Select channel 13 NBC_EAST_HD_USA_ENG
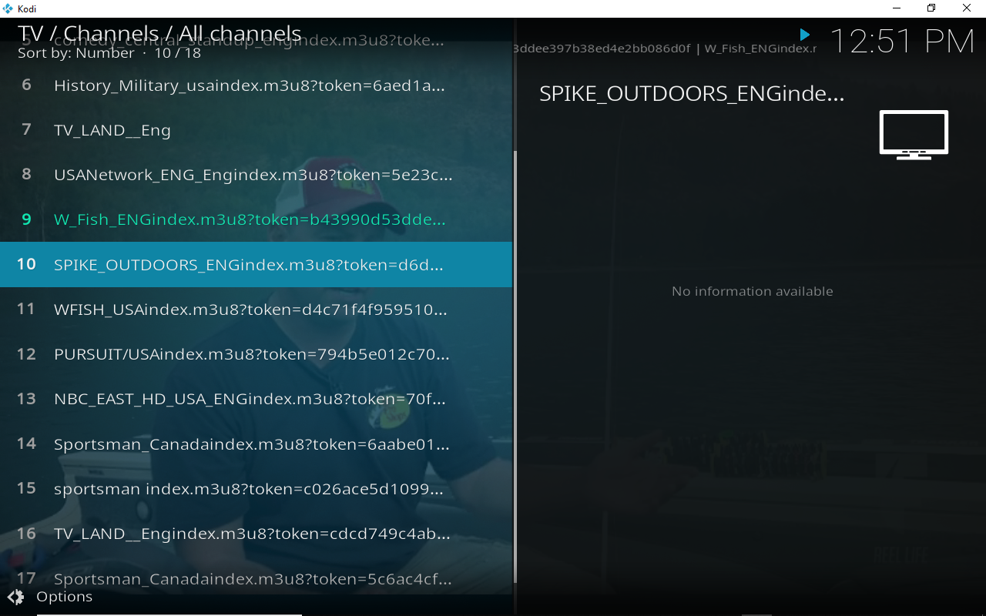 coord(256,399)
